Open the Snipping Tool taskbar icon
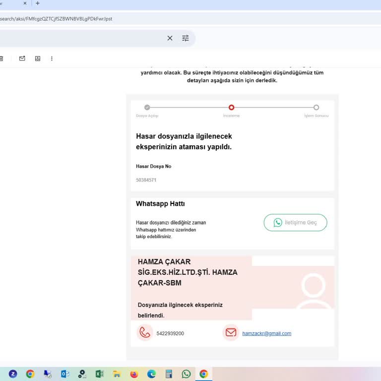The height and width of the screenshot is (381, 381). coord(82,374)
